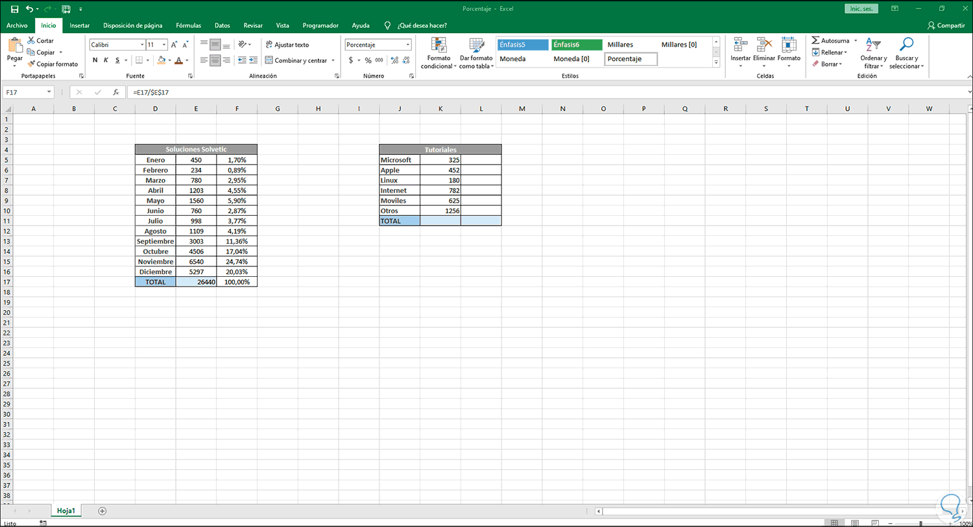Click the Inic. ses. sign-in button
This screenshot has width=973, height=527.
(x=861, y=9)
